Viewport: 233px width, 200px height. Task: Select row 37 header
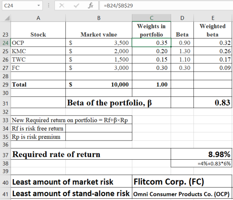(x=5, y=154)
